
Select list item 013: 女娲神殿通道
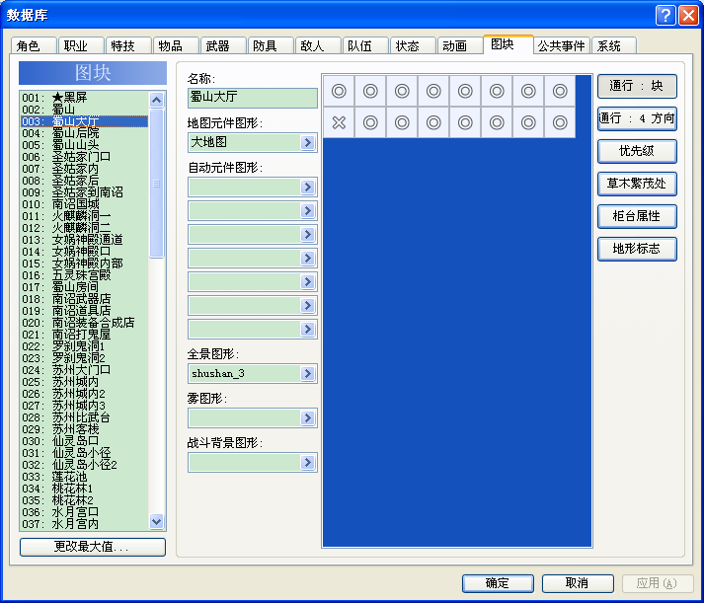(84, 240)
